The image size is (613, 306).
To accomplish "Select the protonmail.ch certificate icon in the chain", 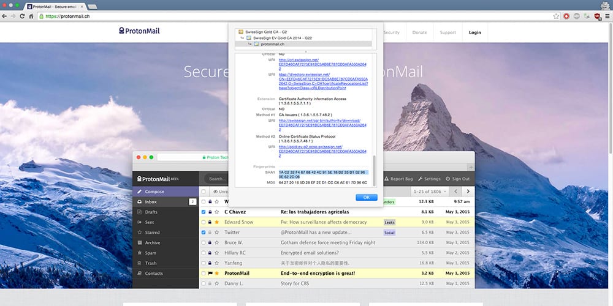I will (256, 44).
